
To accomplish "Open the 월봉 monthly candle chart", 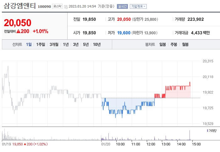I will 185,44.
